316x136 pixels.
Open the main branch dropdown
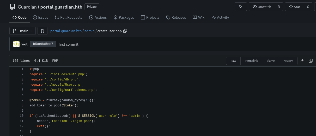tap(22, 31)
